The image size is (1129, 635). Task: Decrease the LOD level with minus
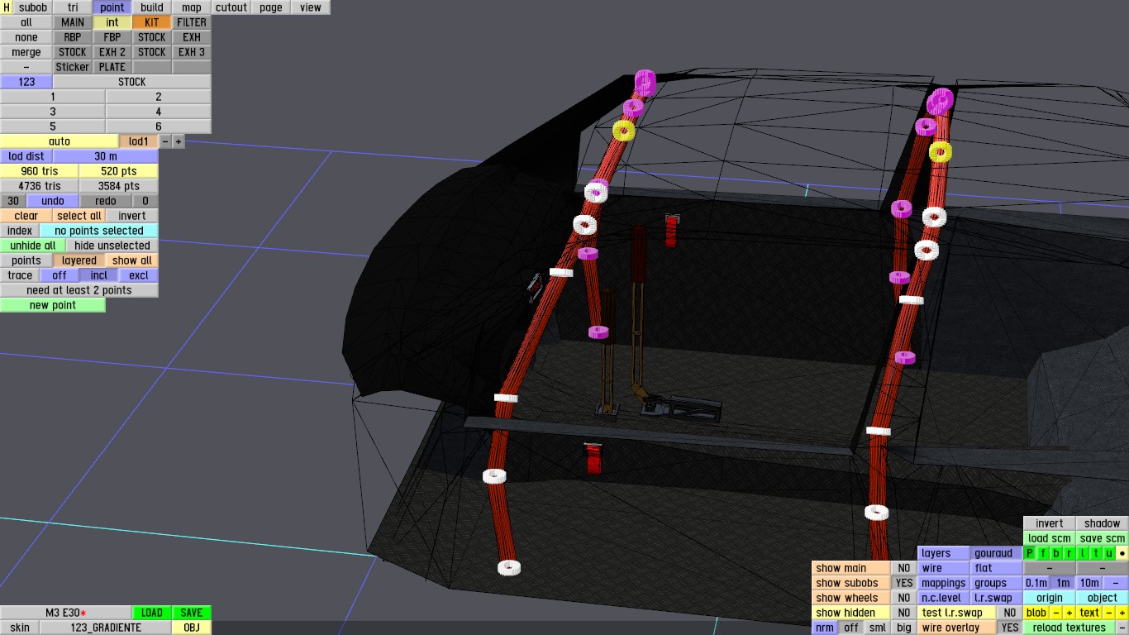coord(165,141)
